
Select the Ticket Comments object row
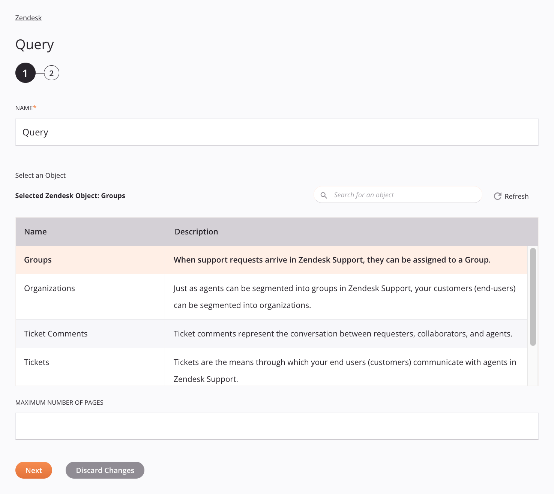(271, 334)
